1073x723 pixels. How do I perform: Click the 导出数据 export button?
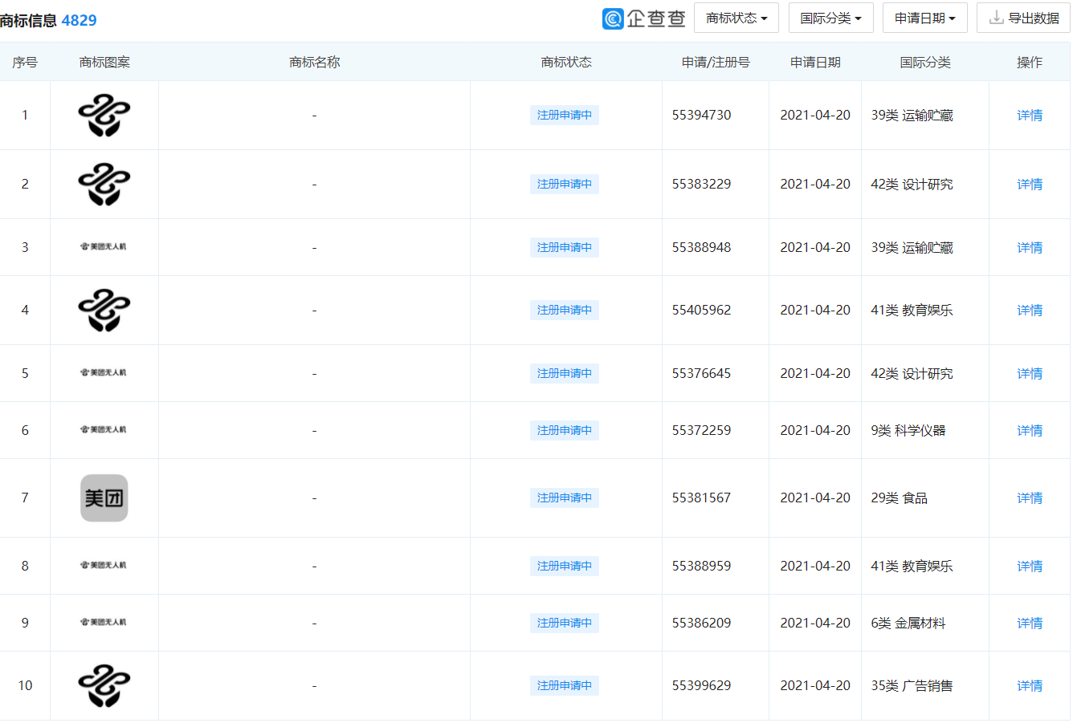(x=1022, y=17)
